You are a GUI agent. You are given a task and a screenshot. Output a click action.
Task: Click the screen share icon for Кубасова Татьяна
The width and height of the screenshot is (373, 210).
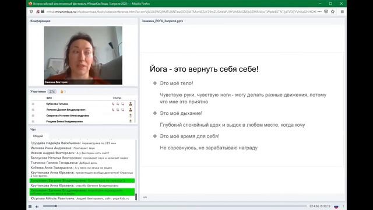click(x=122, y=104)
